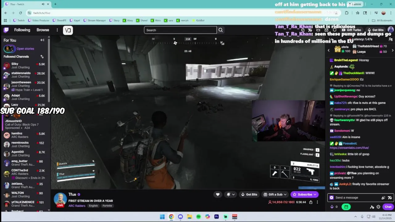This screenshot has height=222, width=395.
Task: Open a new browser tab
Action: 55,4
